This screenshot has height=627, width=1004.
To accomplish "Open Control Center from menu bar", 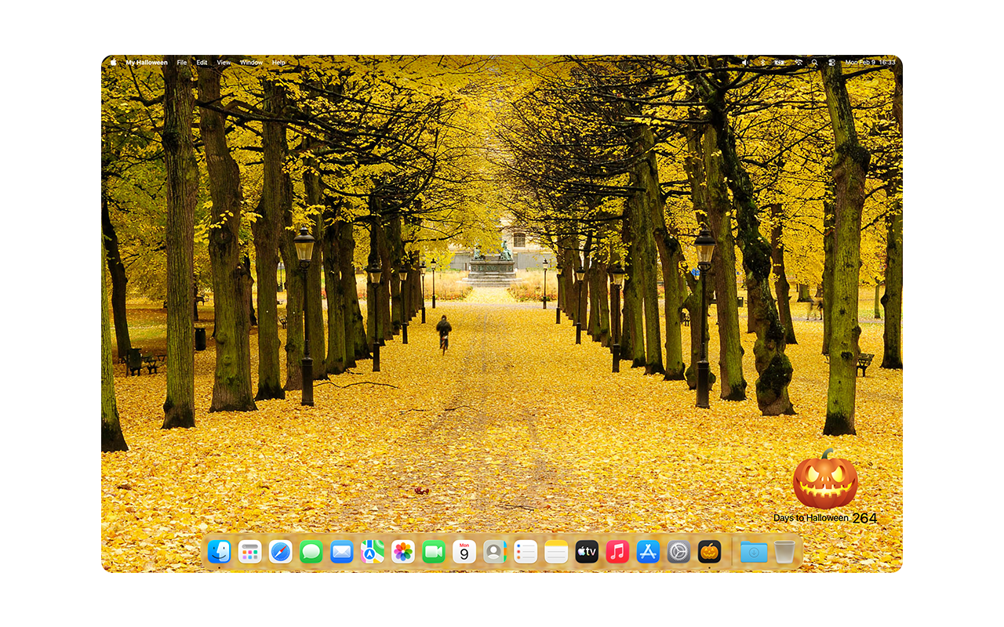I will click(x=831, y=63).
